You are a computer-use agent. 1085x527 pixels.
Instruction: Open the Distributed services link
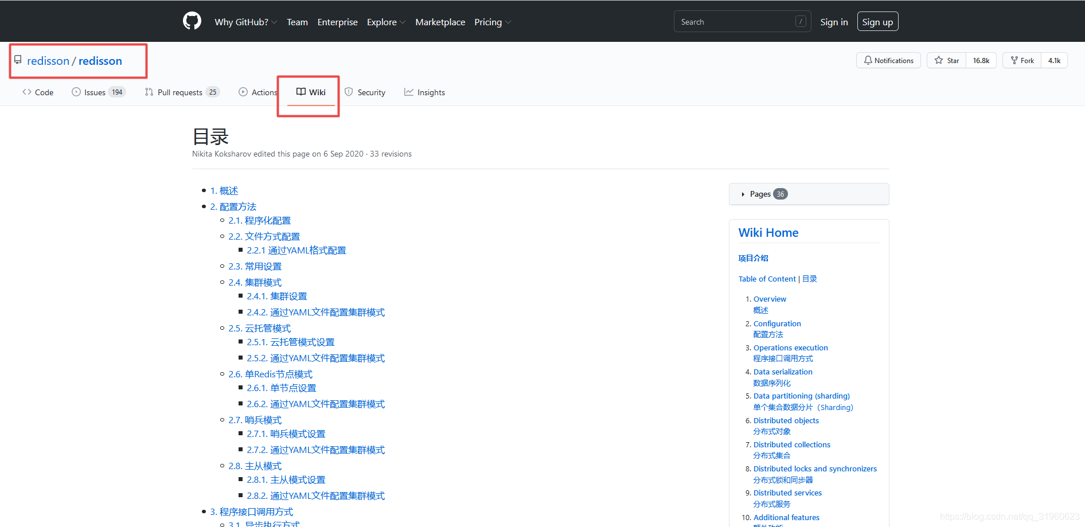pos(787,493)
